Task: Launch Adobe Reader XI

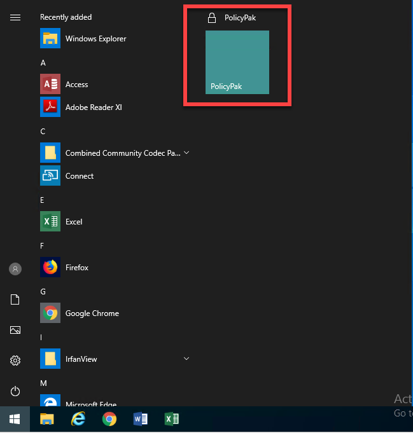Action: click(x=93, y=107)
